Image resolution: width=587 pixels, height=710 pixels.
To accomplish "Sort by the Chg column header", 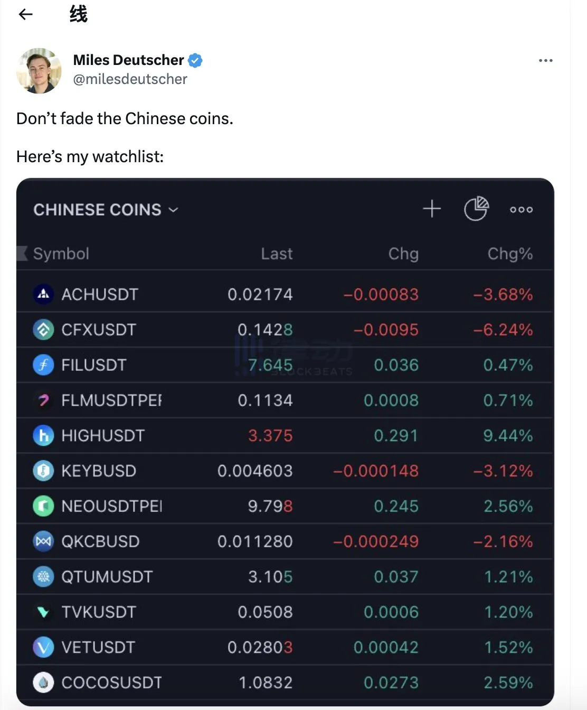I will pos(403,254).
